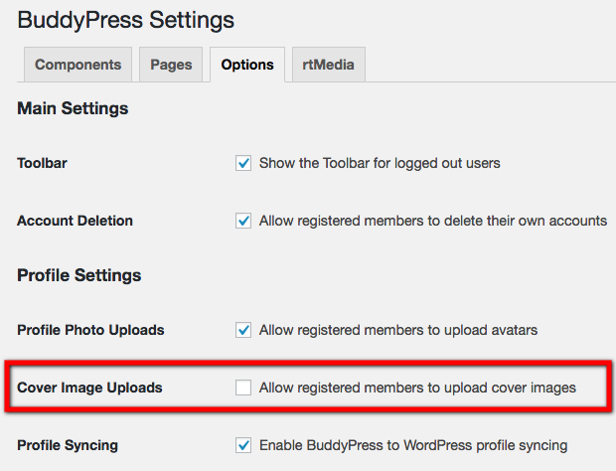Image resolution: width=616 pixels, height=471 pixels.
Task: Uncheck the upload avatars checkbox
Action: click(x=243, y=330)
